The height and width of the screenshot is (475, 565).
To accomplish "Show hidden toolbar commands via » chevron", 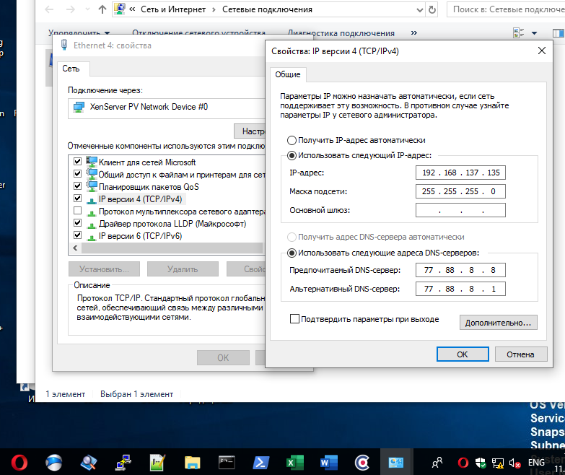I will [414, 32].
